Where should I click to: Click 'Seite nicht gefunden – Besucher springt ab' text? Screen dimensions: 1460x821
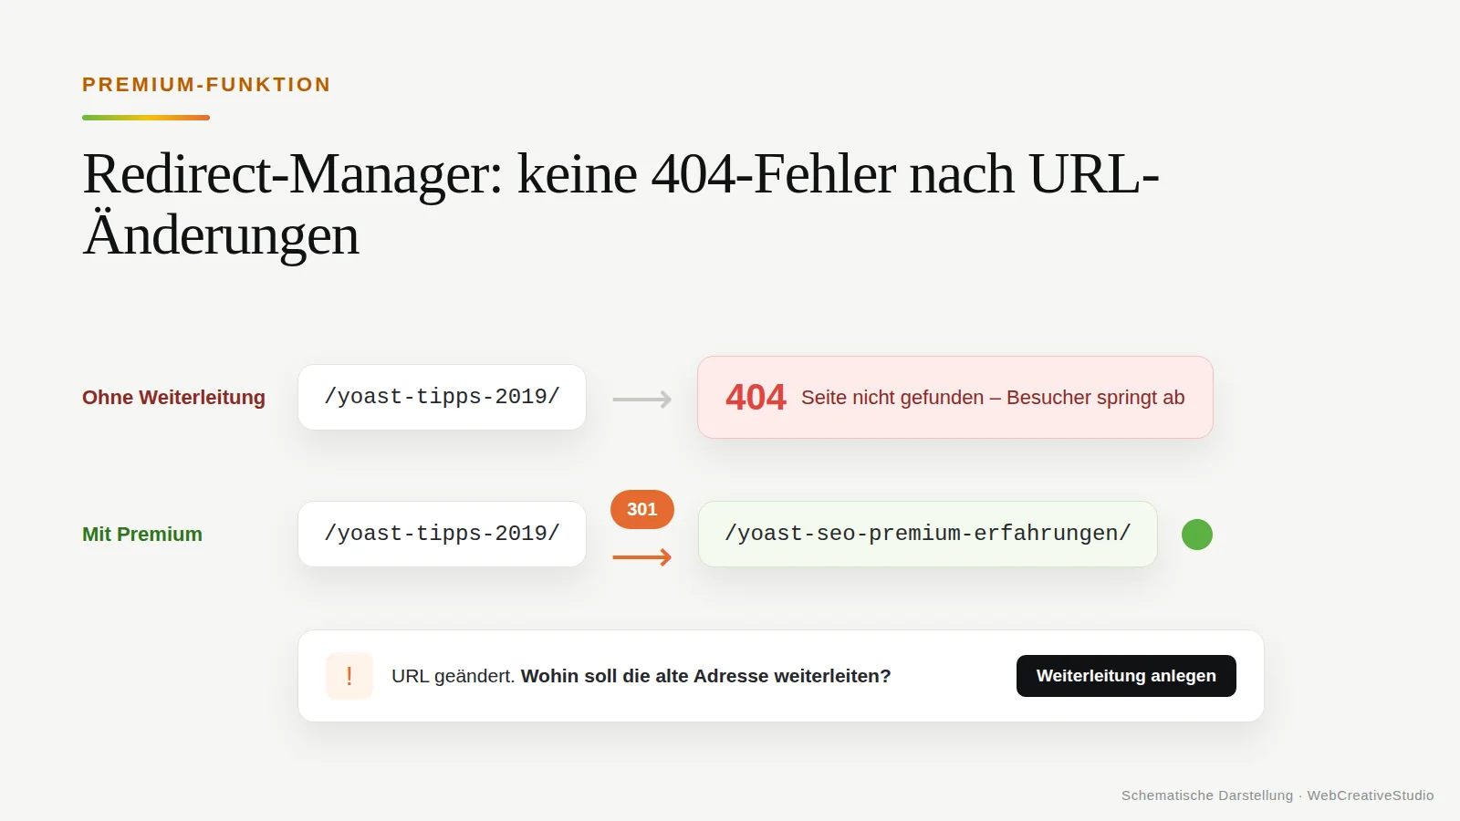993,398
